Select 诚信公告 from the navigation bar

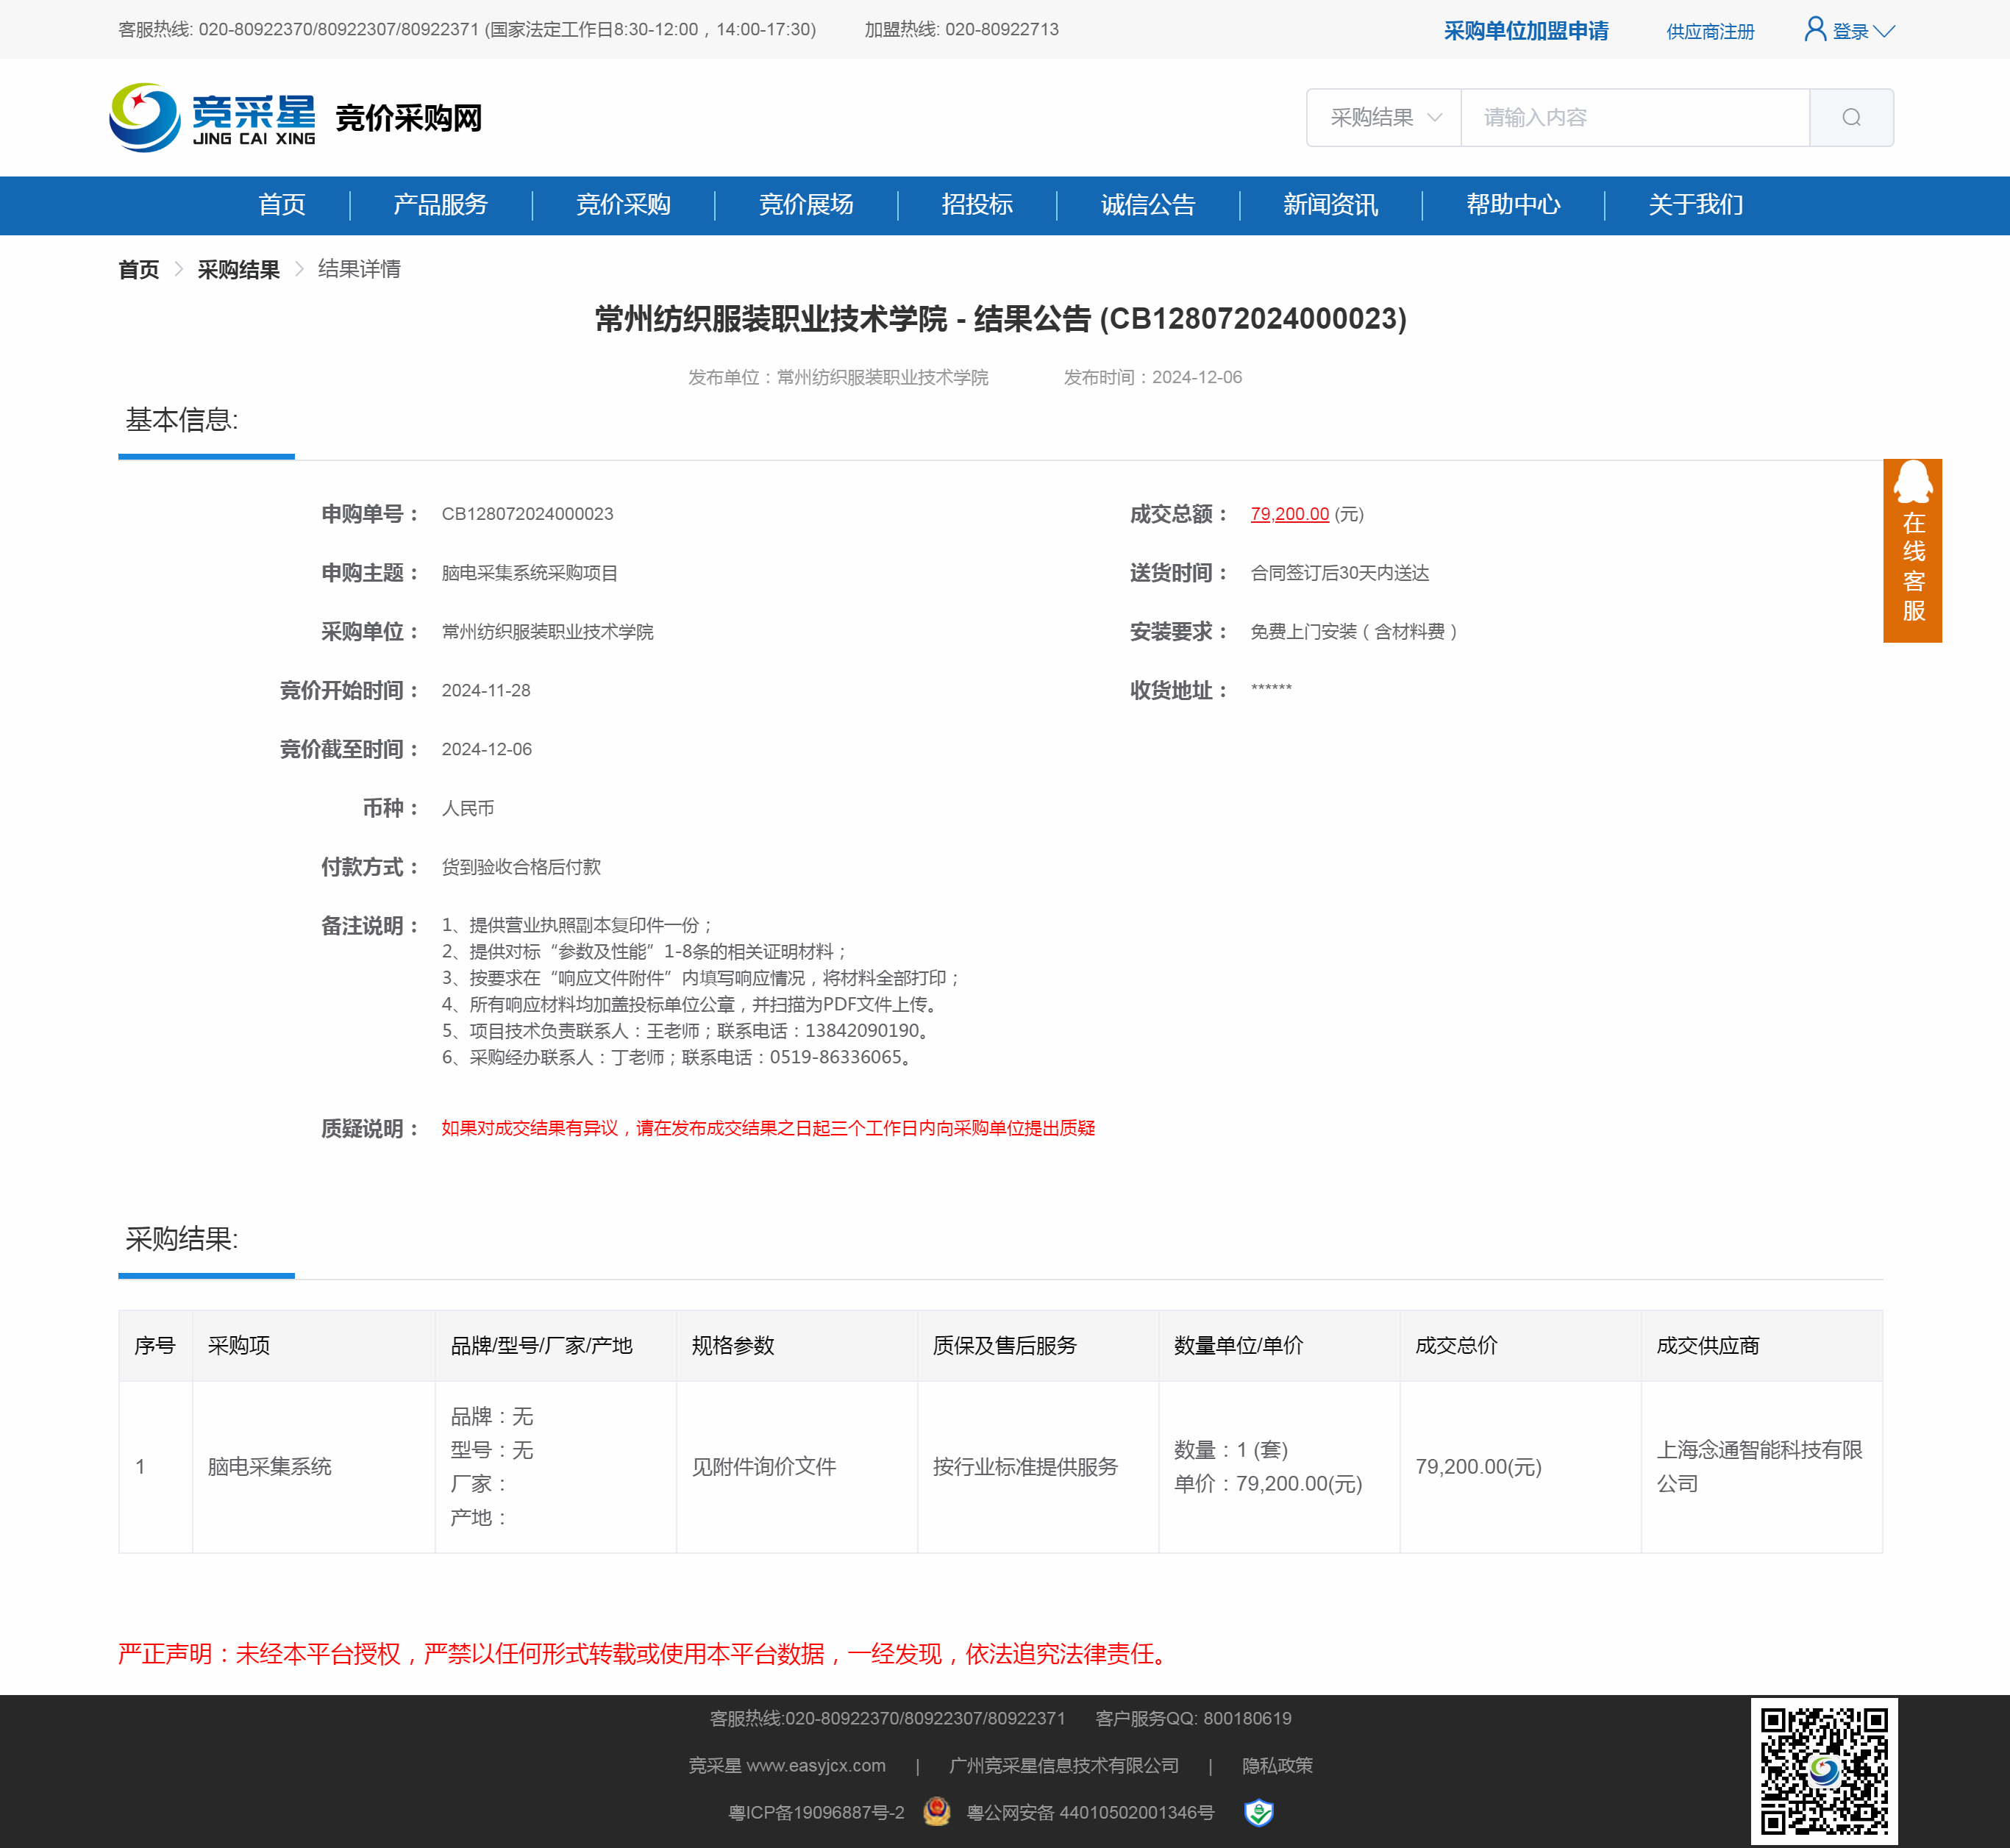click(1148, 205)
